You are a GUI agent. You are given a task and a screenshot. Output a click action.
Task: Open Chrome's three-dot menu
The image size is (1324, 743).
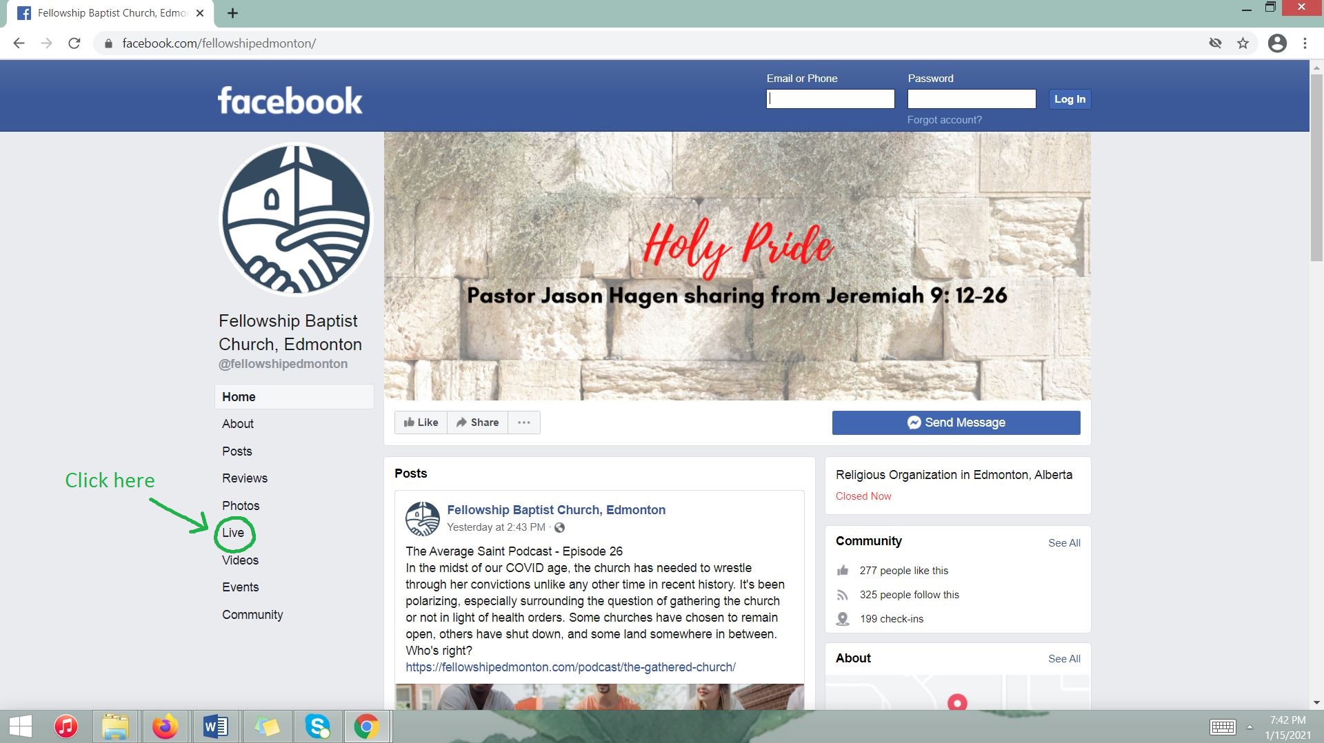pos(1305,43)
